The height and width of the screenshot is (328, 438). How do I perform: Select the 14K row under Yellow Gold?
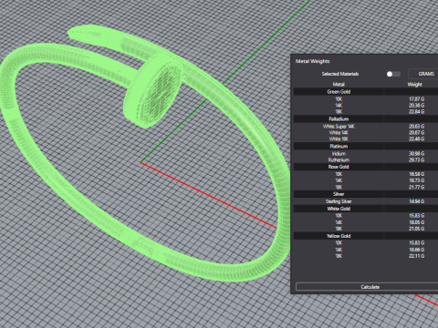click(366, 250)
